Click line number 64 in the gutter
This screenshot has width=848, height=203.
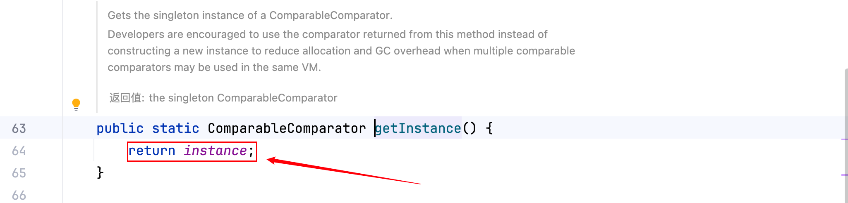[19, 151]
